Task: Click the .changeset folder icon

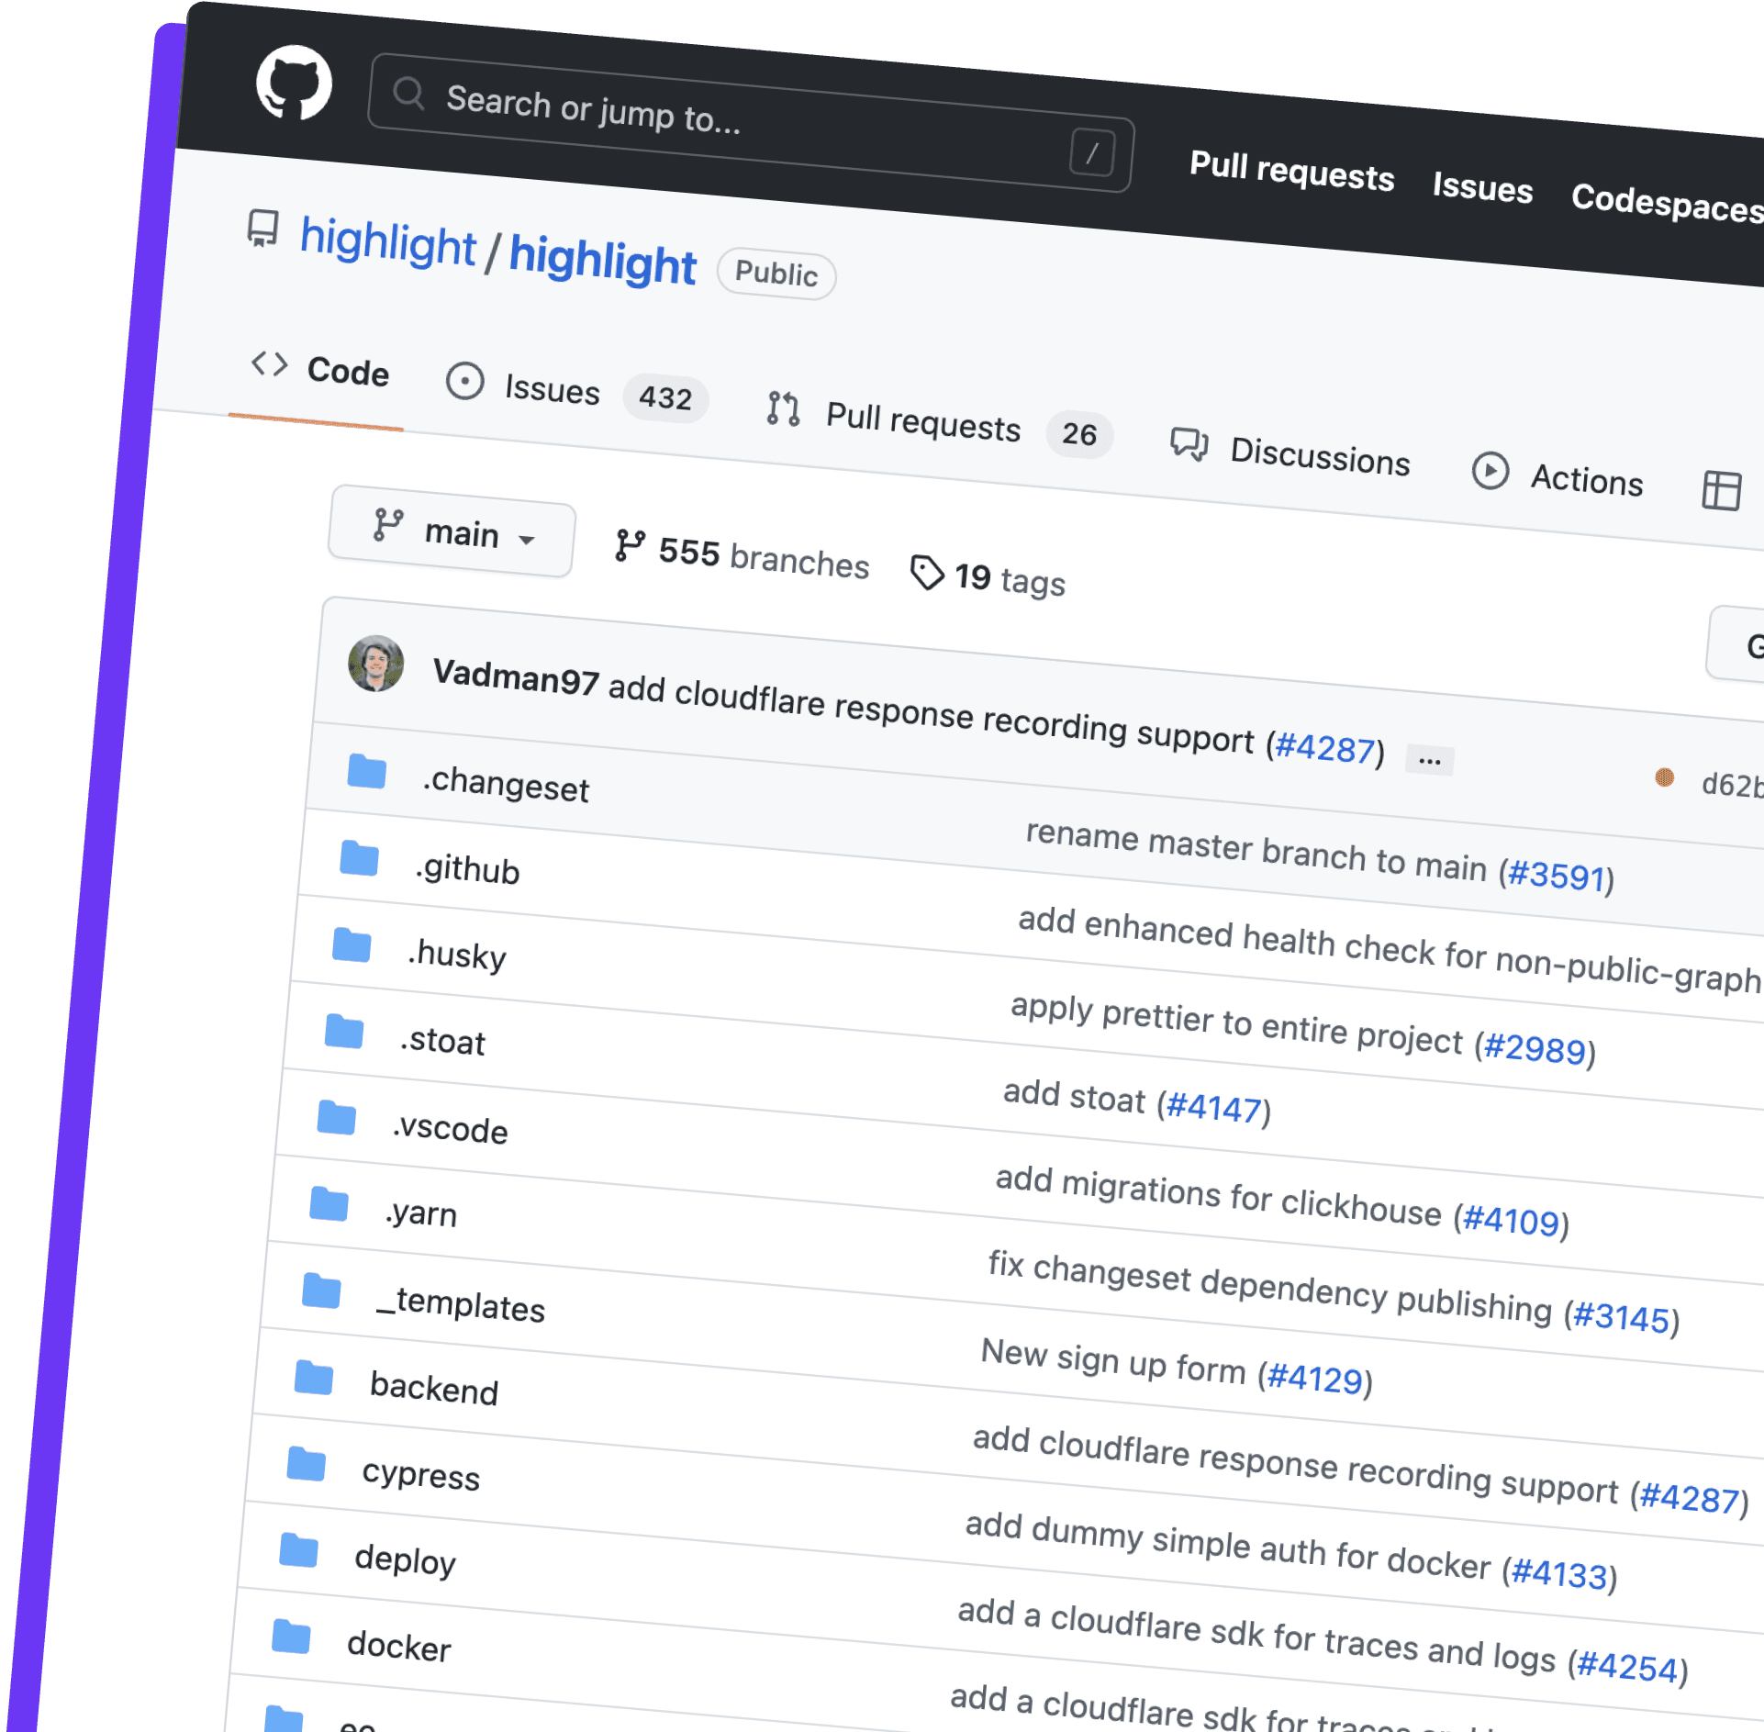Action: coord(366,770)
